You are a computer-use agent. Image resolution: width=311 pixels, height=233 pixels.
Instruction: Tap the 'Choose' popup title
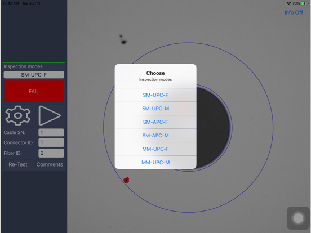click(x=155, y=73)
